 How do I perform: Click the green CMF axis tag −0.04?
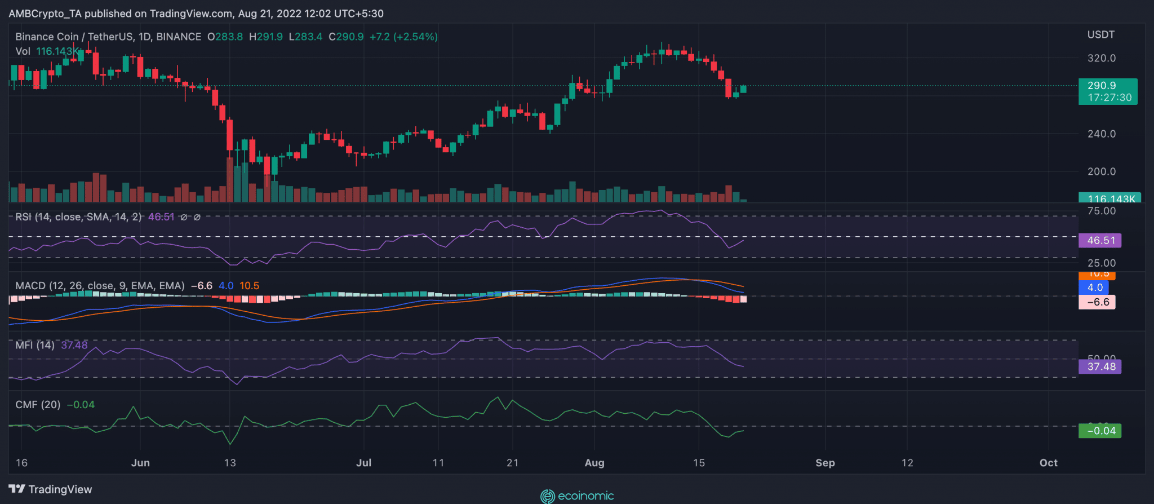tap(1100, 431)
